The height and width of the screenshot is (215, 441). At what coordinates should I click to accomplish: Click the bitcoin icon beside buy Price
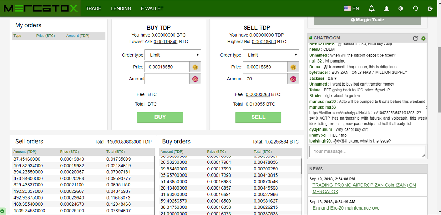pos(195,67)
